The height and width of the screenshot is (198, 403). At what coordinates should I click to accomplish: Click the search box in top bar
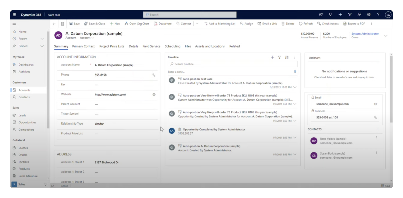(x=190, y=15)
